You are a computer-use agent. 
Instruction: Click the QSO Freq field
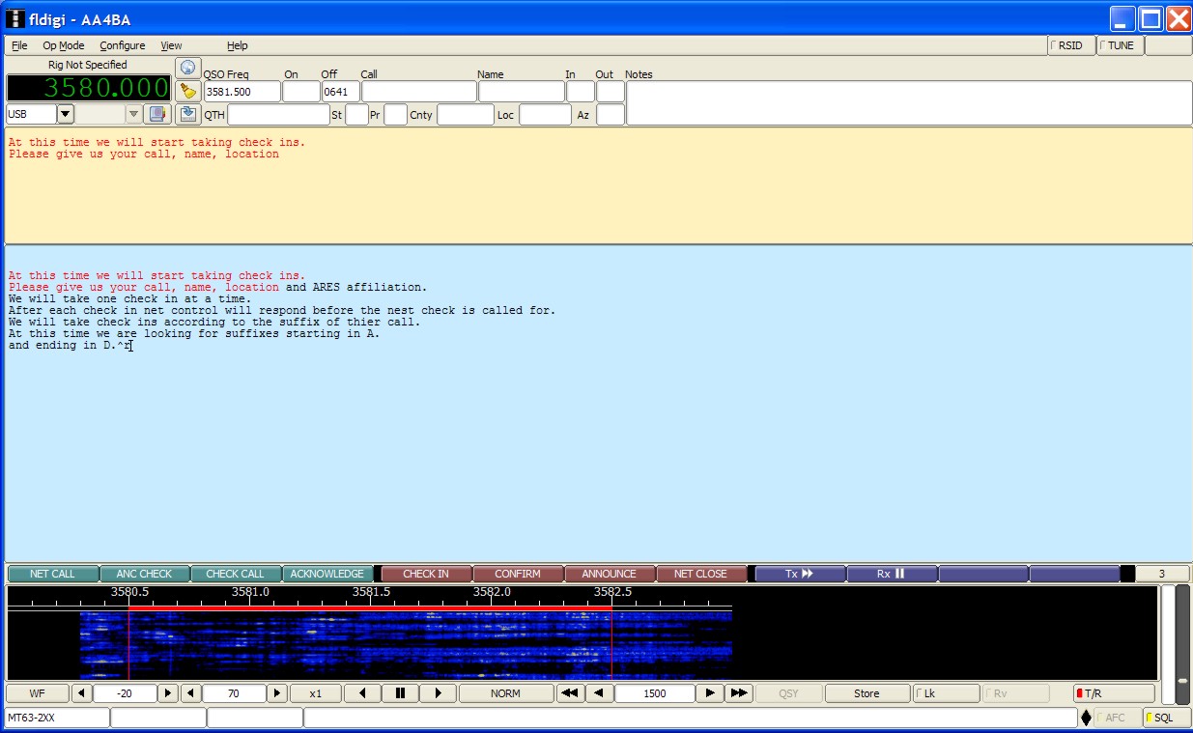[242, 92]
